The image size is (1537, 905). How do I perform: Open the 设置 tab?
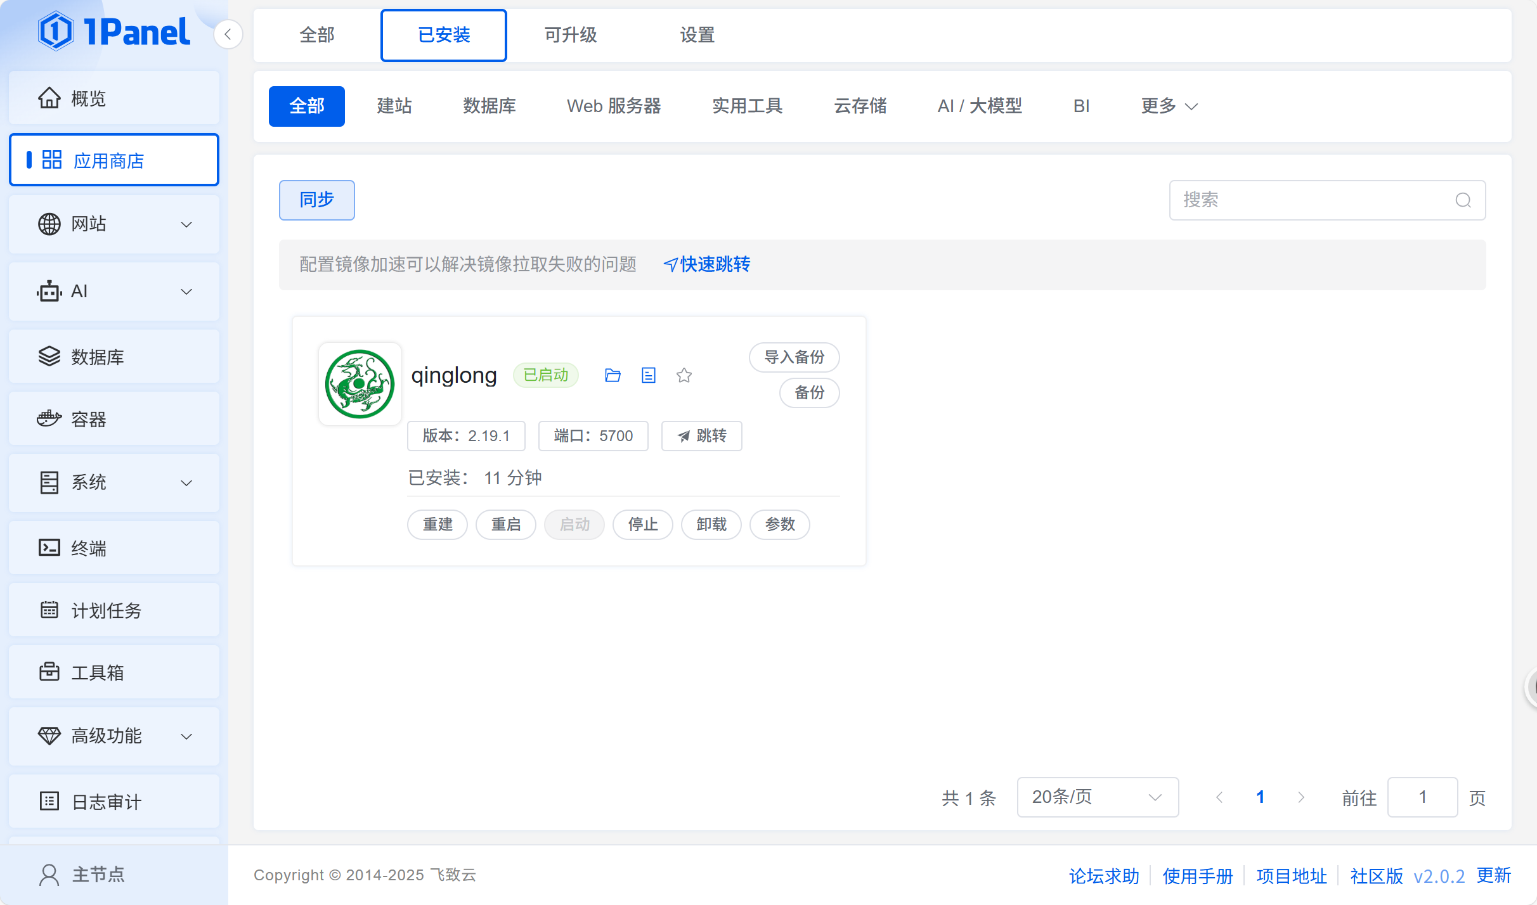pos(697,35)
